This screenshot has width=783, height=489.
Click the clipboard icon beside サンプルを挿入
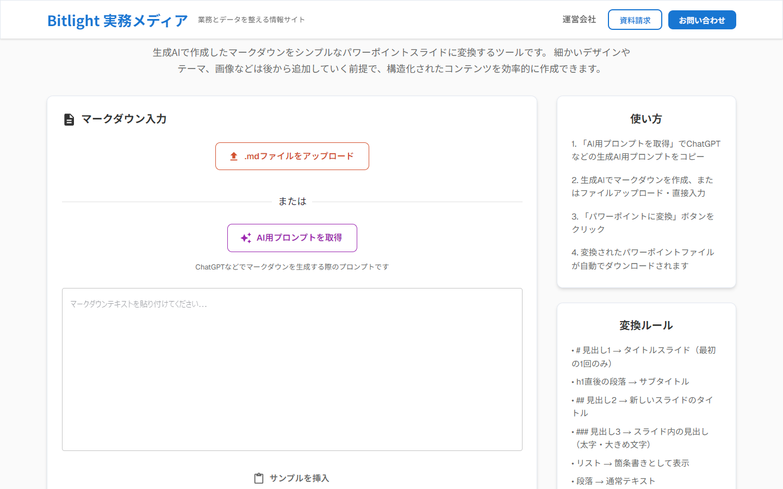(259, 478)
